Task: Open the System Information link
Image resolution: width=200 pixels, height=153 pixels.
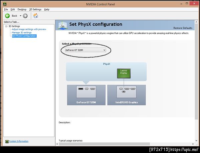Action: (19, 141)
